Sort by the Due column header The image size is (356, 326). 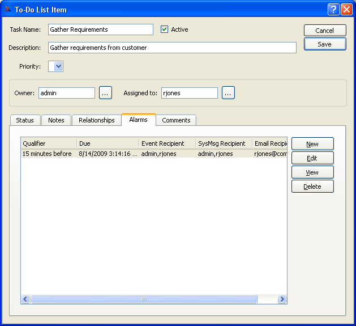(108, 143)
